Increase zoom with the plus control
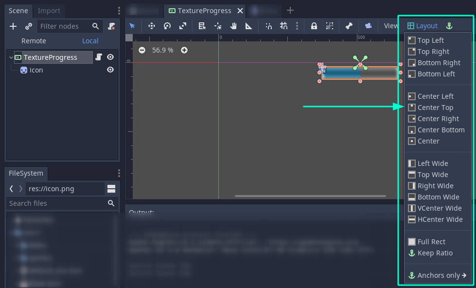Screen dimensions: 476x288 (184, 50)
